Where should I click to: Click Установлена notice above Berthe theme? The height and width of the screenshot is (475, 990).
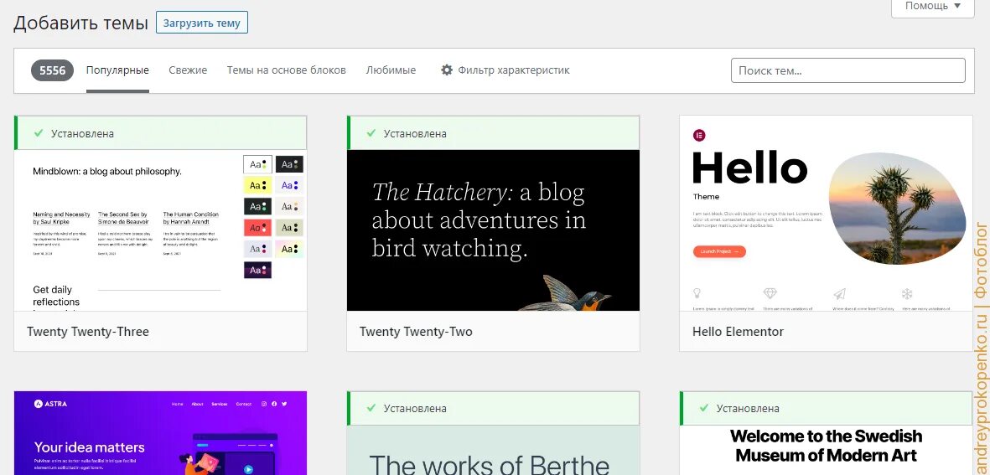tap(493, 408)
